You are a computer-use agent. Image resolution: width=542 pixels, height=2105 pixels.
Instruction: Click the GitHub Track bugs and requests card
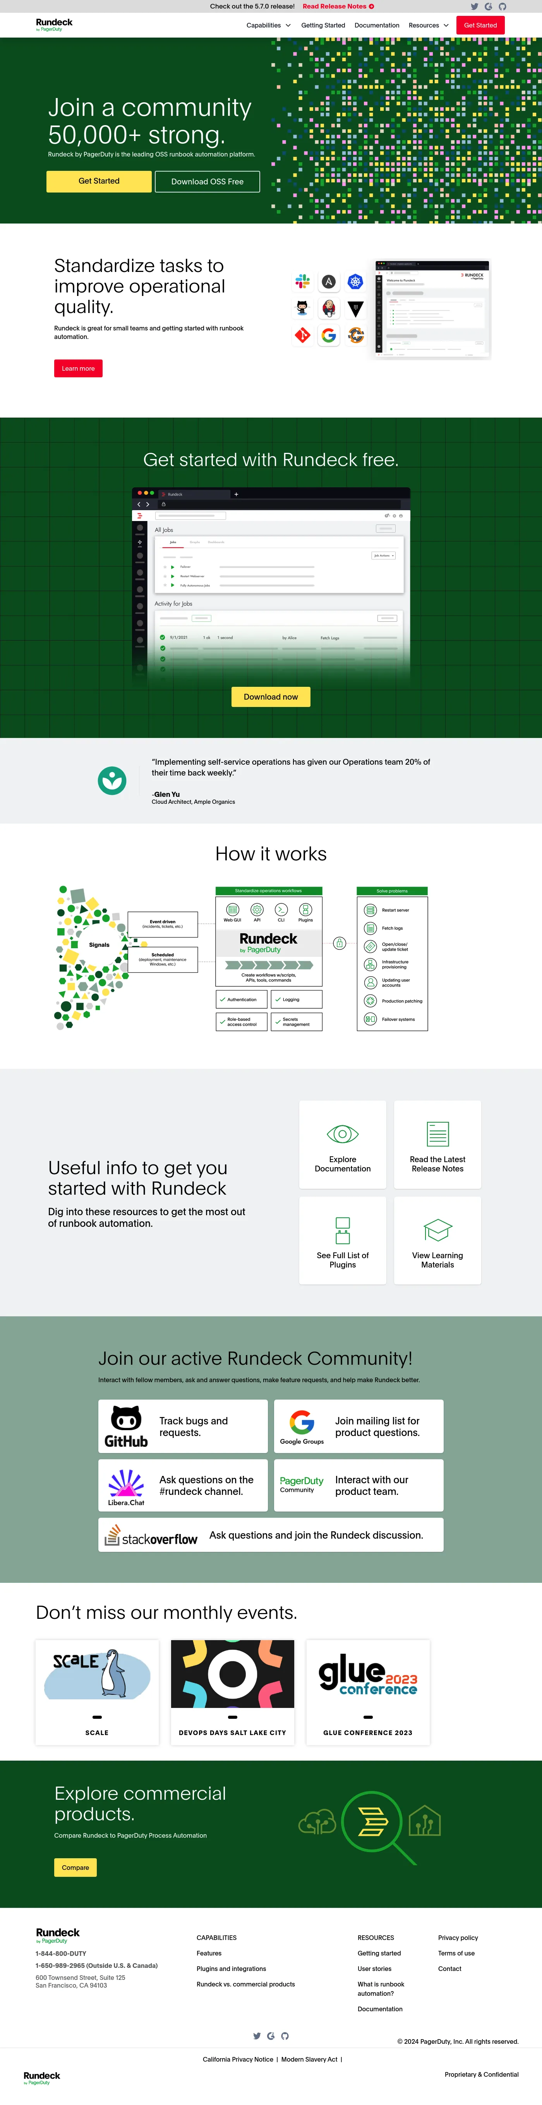[183, 1426]
